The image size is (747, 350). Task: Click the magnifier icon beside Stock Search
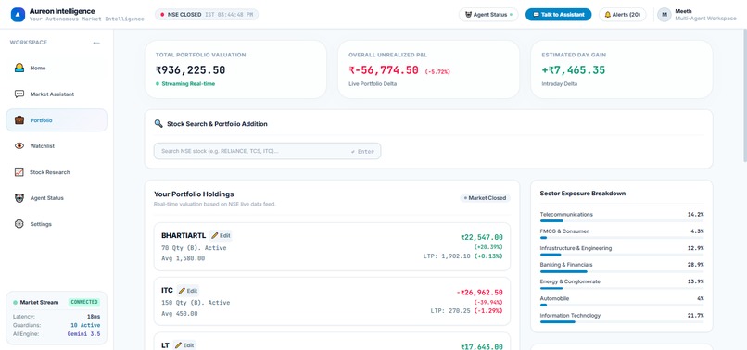click(x=158, y=123)
